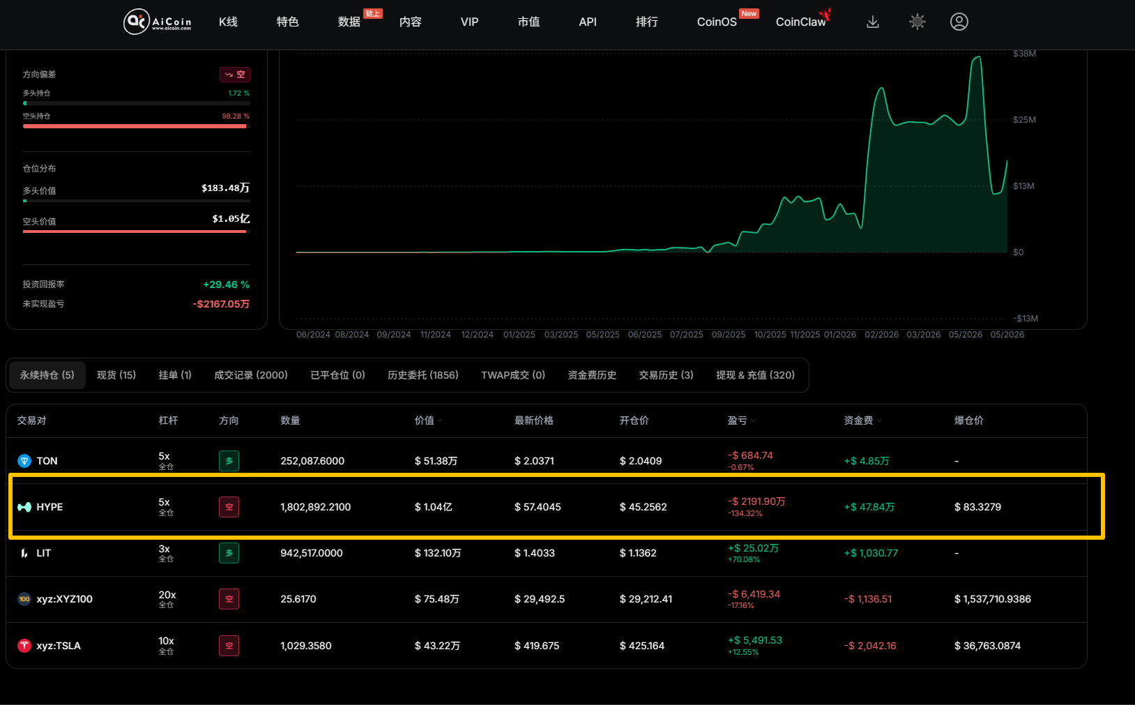Click the 空头价值 red distribution bar

[137, 232]
